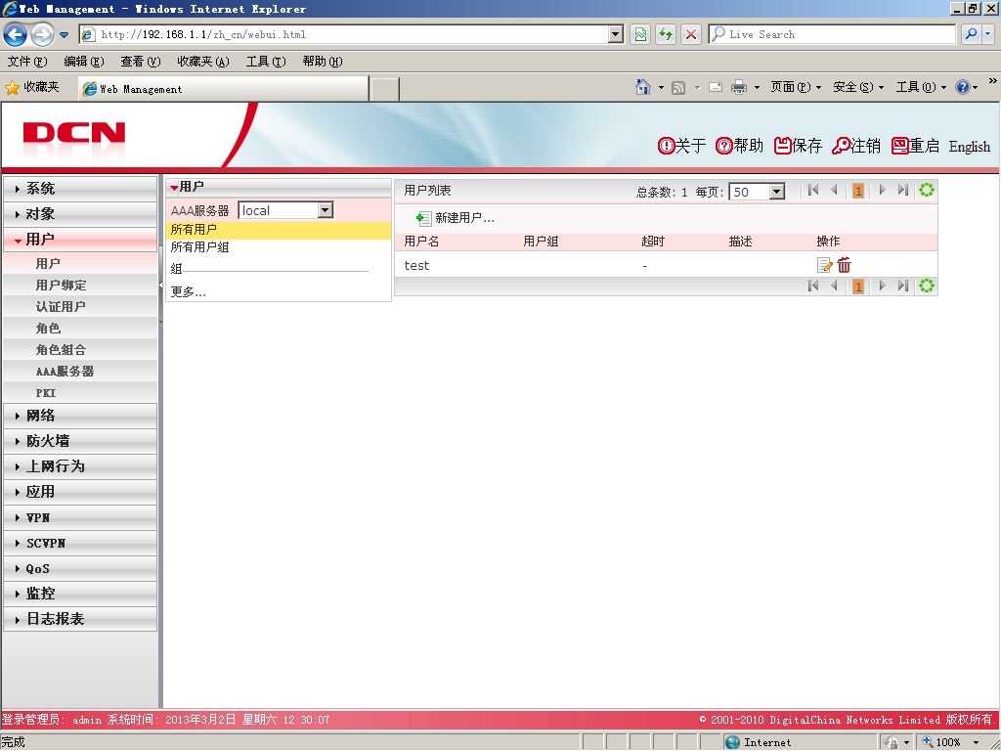Go to first page in top pager
This screenshot has width=1001, height=751.
[812, 190]
